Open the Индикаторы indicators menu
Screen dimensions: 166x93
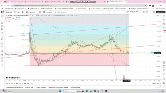(x=31, y=12)
